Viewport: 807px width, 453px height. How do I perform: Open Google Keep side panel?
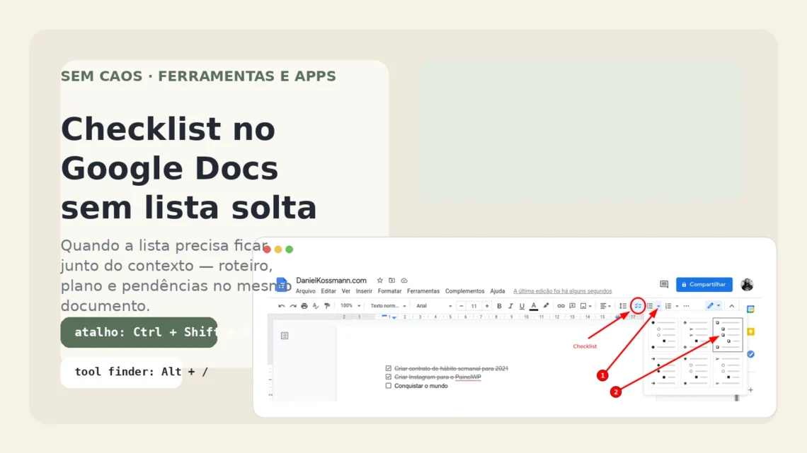pyautogui.click(x=750, y=331)
